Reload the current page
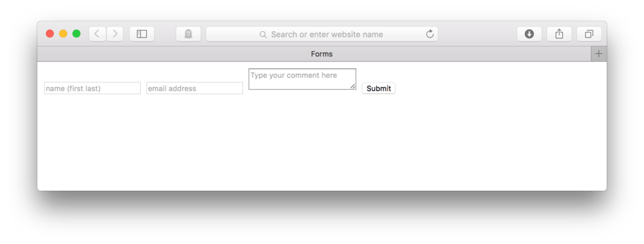Screen dimensions: 644x244 pos(430,34)
